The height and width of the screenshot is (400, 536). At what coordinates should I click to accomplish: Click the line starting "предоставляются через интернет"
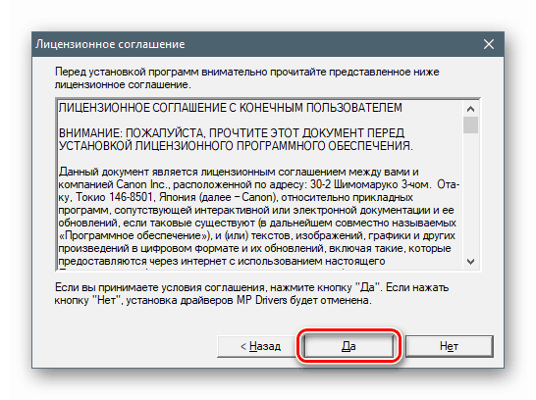tap(222, 261)
